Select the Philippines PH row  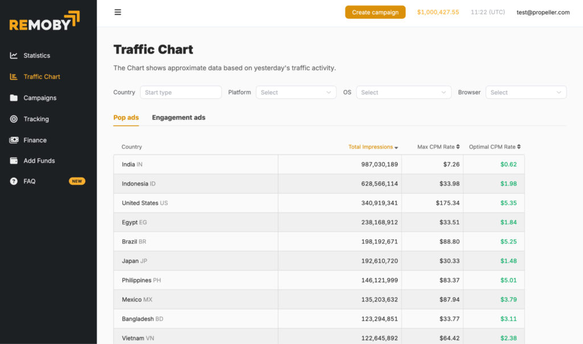[319, 280]
